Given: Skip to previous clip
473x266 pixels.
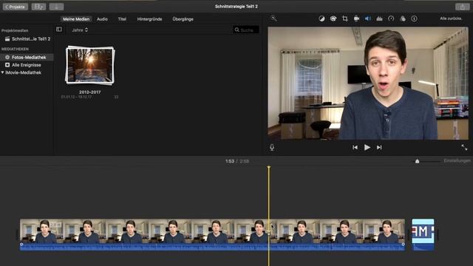Looking at the screenshot, I should (x=355, y=147).
